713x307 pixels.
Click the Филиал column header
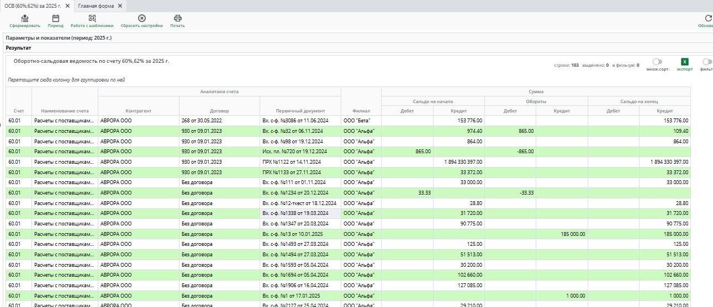click(361, 111)
